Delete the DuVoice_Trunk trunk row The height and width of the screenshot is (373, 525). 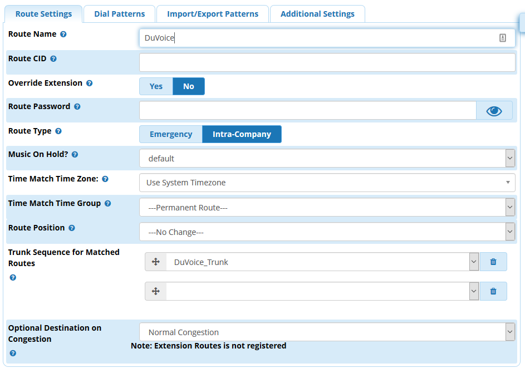coord(493,262)
